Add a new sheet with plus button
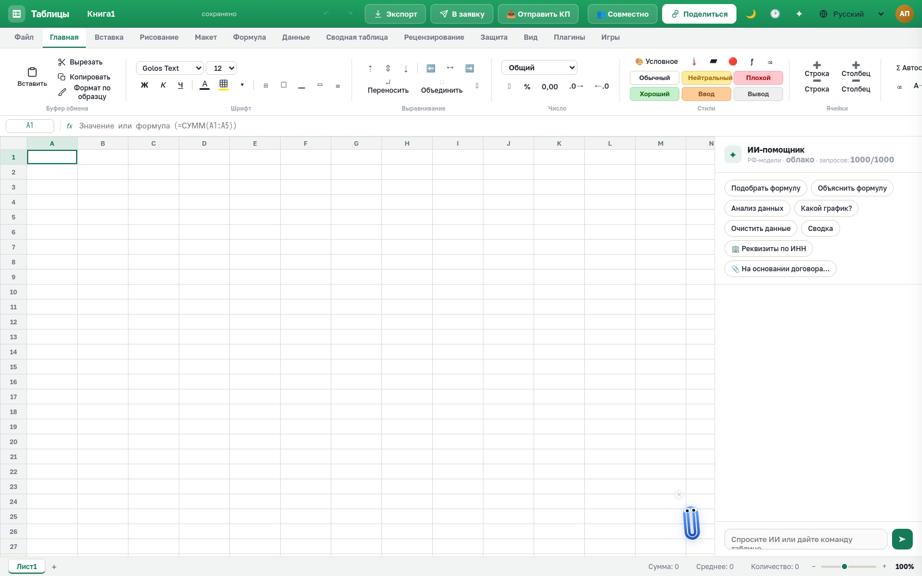 click(x=54, y=567)
